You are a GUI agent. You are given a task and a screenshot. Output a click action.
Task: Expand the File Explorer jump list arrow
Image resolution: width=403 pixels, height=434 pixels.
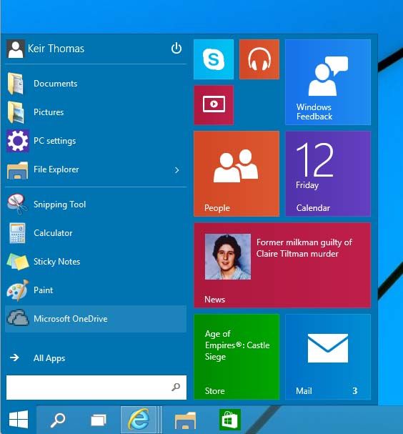point(177,170)
